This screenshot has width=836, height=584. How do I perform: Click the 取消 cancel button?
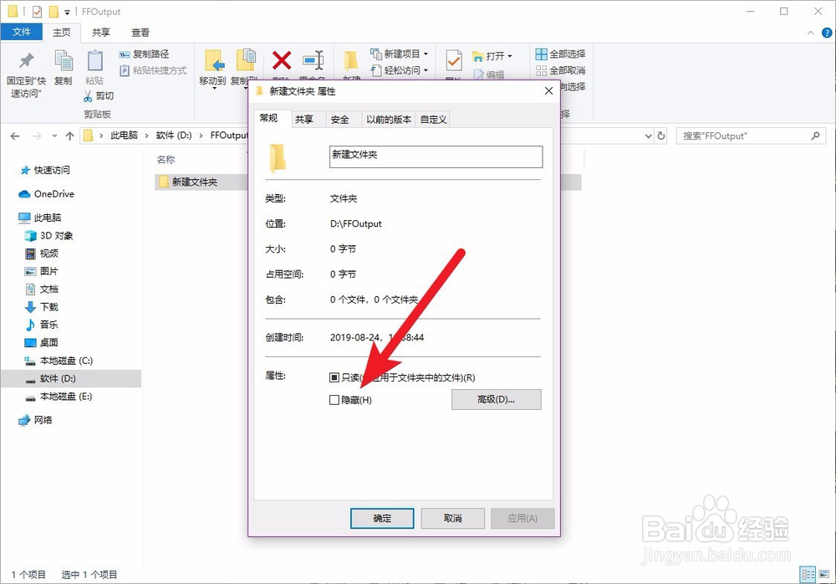pos(452,519)
